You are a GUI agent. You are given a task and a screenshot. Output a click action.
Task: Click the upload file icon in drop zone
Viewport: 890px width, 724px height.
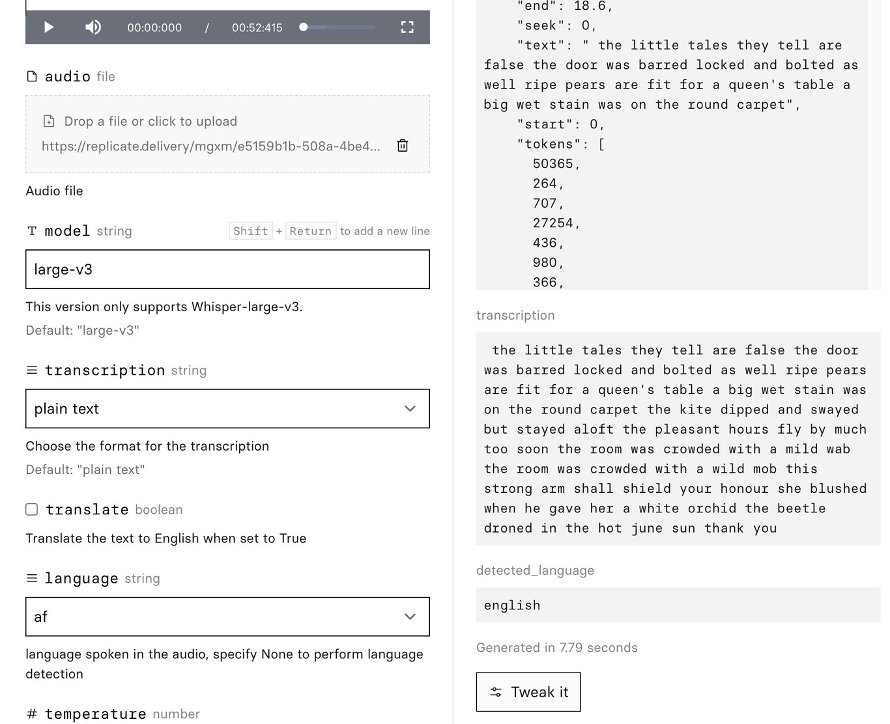click(x=48, y=121)
